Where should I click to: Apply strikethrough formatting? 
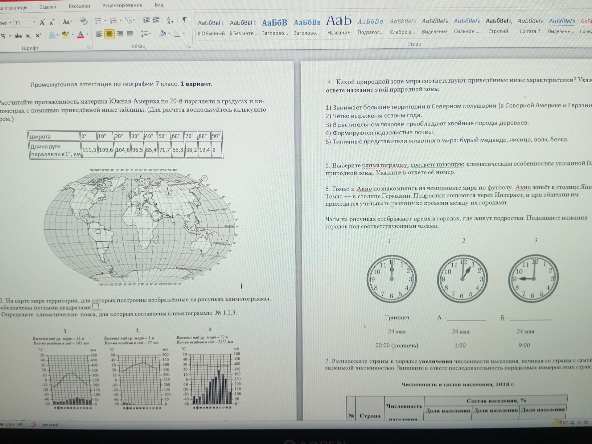click(x=18, y=36)
